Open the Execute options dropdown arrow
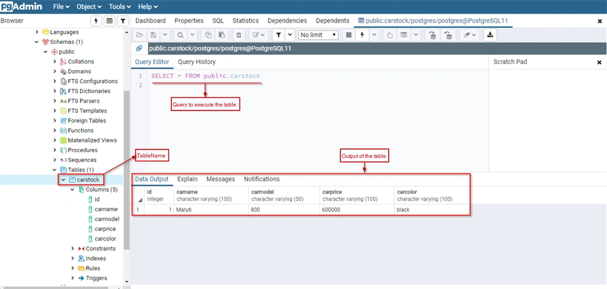Screen dimensions: 607x289 [x=374, y=35]
